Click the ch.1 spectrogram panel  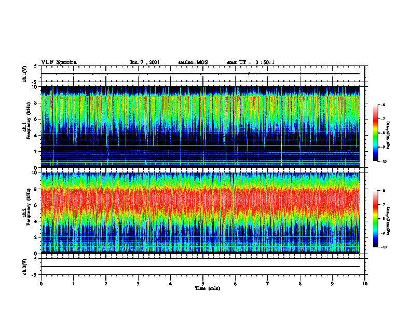coord(200,127)
